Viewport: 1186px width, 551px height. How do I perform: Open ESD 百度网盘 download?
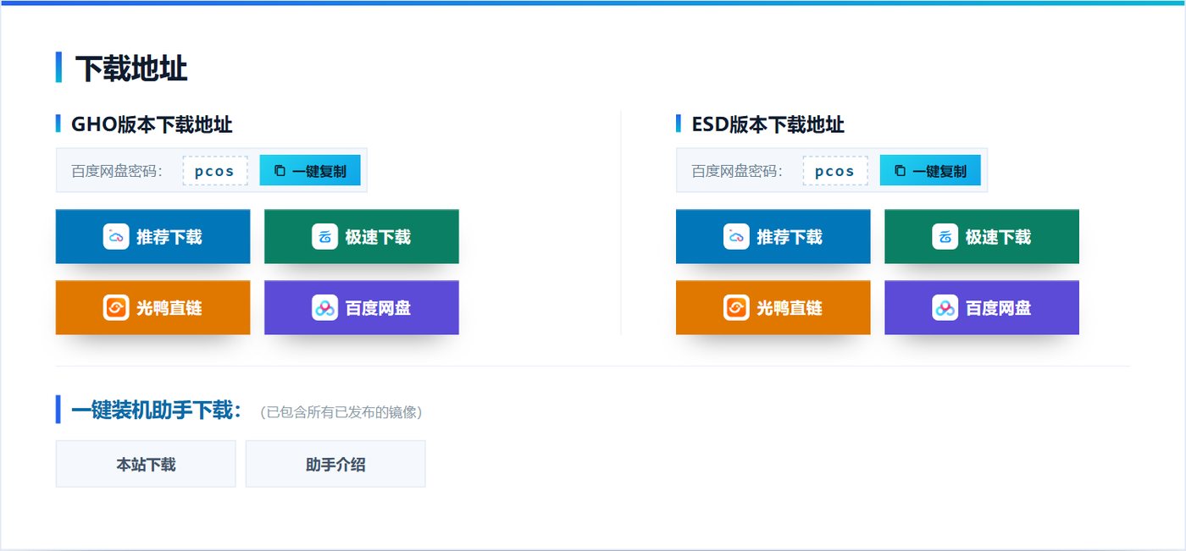click(982, 308)
